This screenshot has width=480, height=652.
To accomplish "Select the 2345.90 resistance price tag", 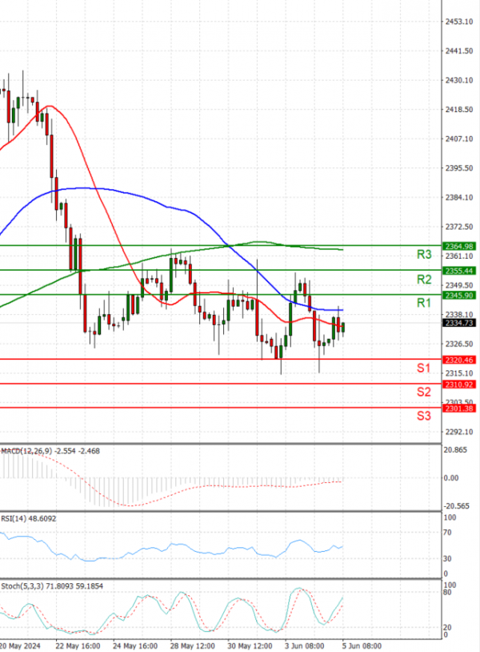I will click(x=459, y=296).
